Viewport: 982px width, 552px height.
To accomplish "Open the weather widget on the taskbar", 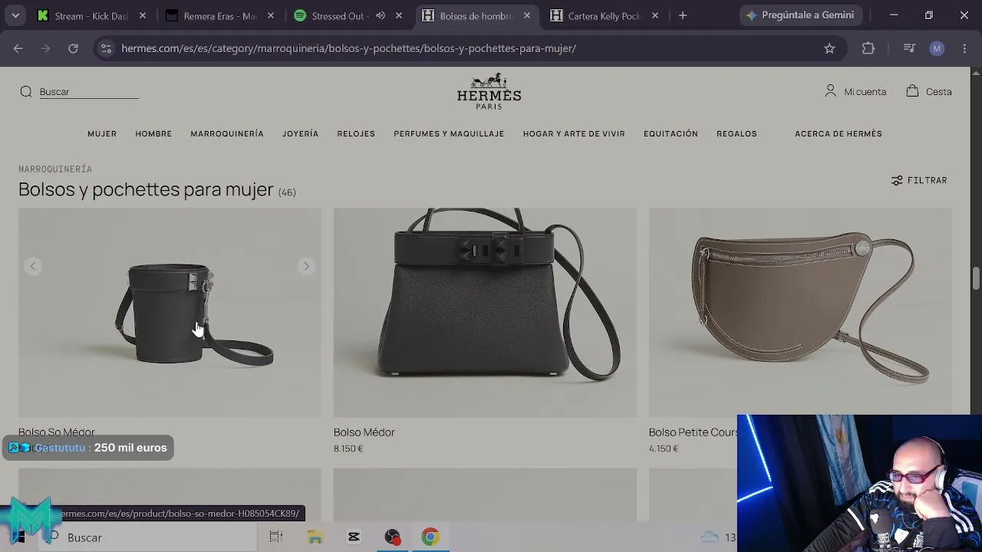I will (718, 537).
